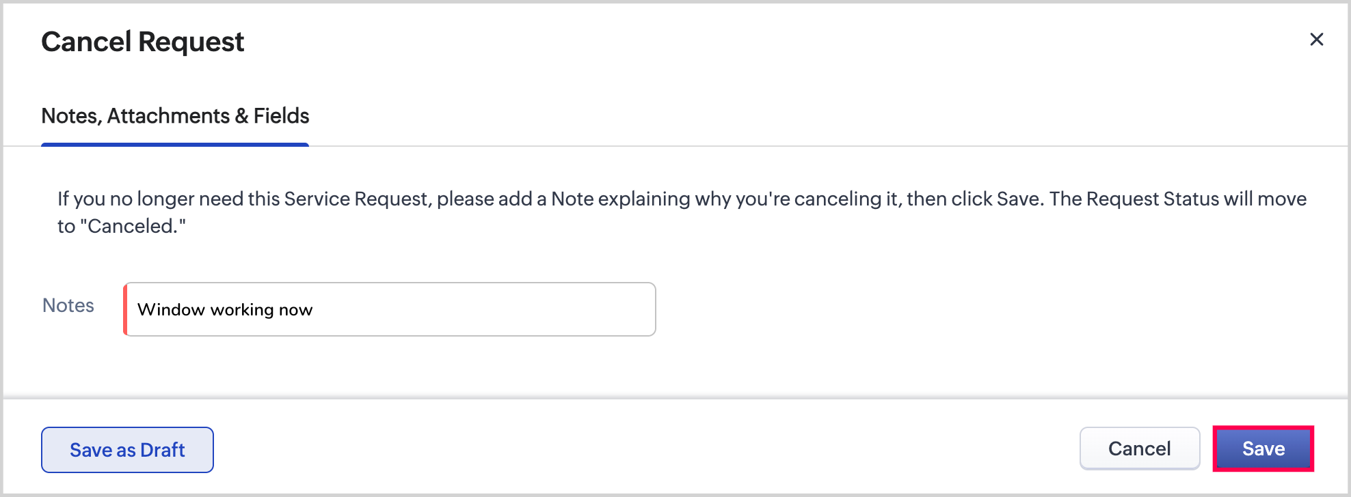Store the request as a draft
Screen dimensions: 1351x497
127,450
